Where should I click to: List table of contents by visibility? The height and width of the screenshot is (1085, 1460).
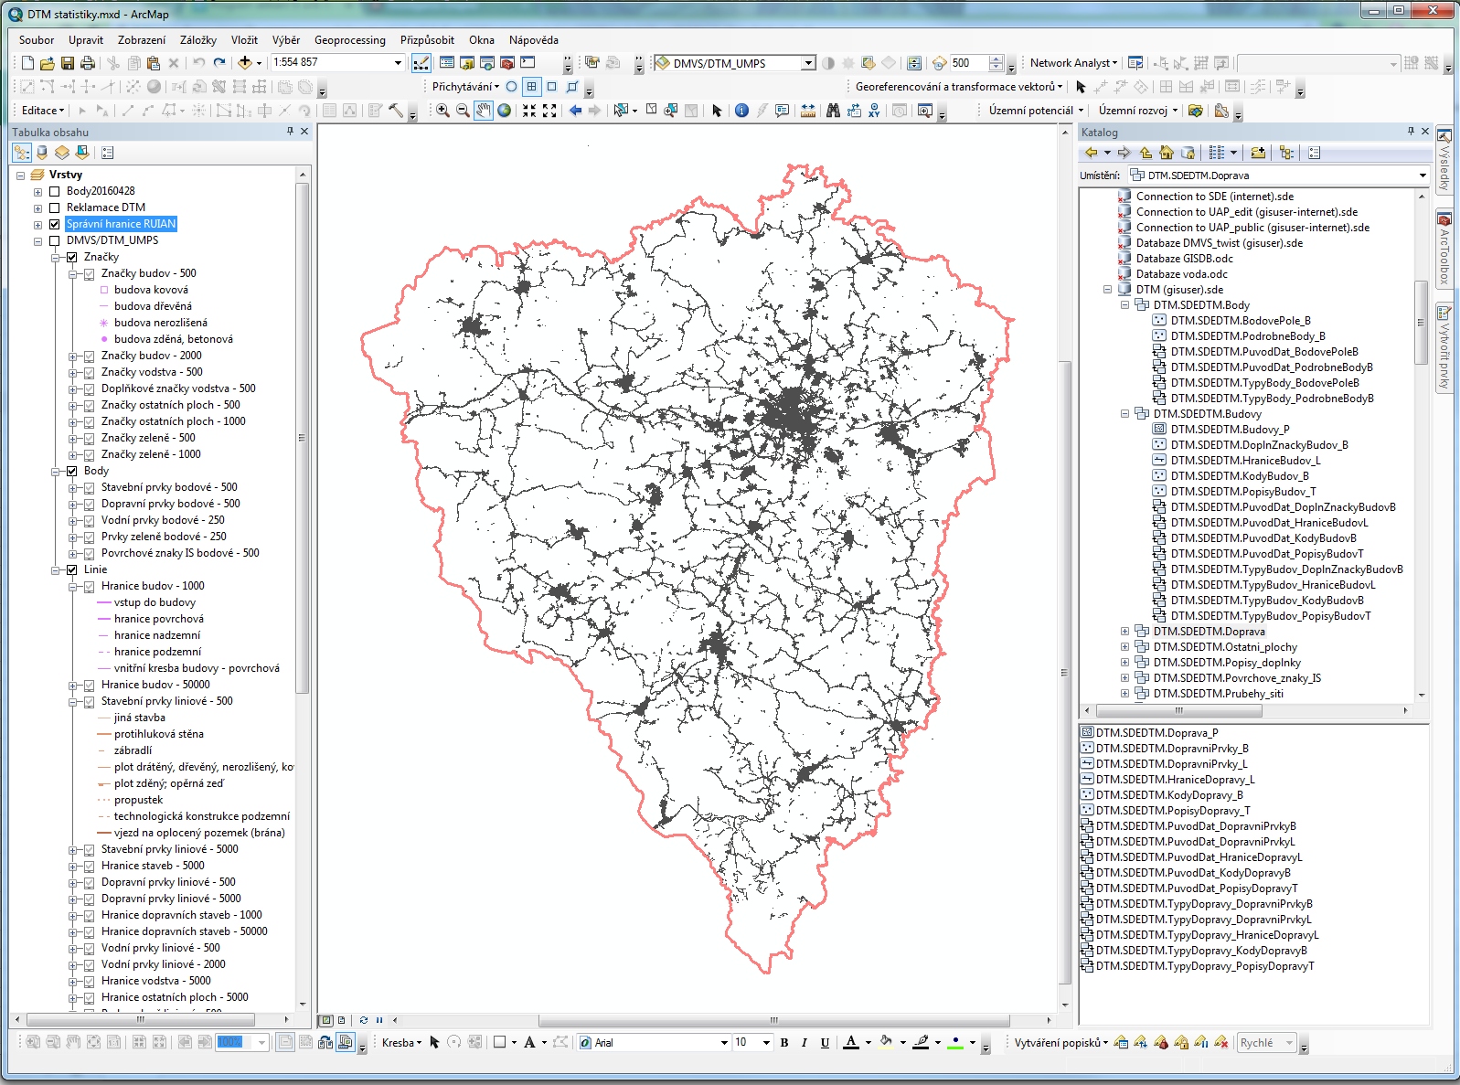pos(62,153)
